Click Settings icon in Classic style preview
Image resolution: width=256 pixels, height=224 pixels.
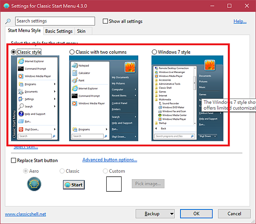[21, 99]
